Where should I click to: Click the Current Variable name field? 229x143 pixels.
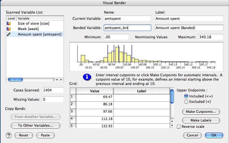127,19
